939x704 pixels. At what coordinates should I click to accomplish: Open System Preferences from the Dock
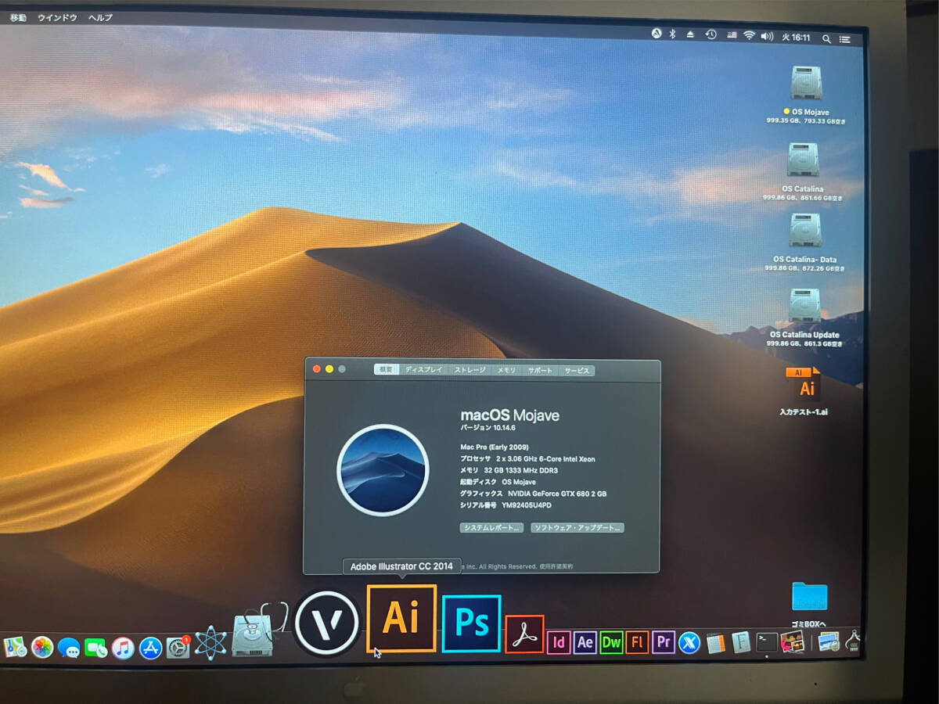pos(178,647)
